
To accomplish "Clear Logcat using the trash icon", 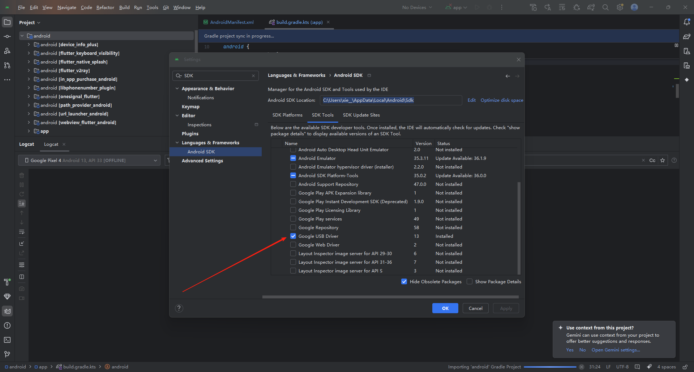I will click(x=22, y=175).
